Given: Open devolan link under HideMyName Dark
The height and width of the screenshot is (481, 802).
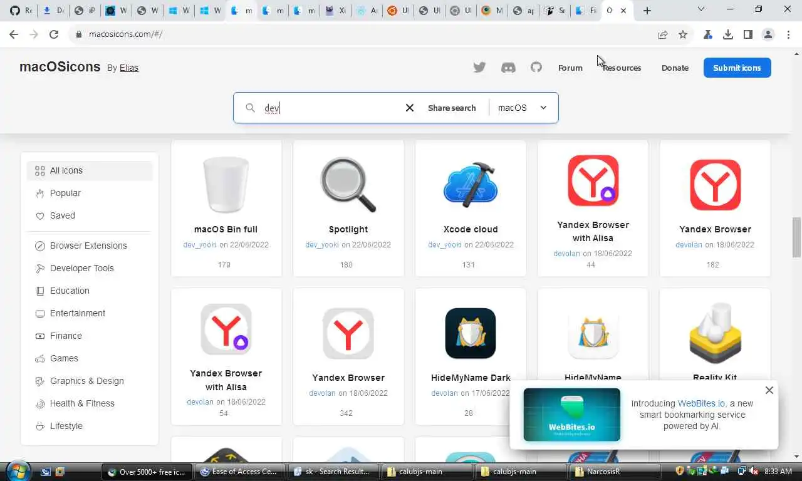Looking at the screenshot, I should click(444, 393).
